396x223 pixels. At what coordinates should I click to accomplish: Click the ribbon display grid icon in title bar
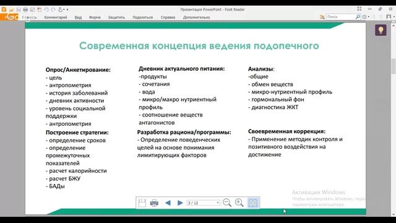(x=359, y=9)
